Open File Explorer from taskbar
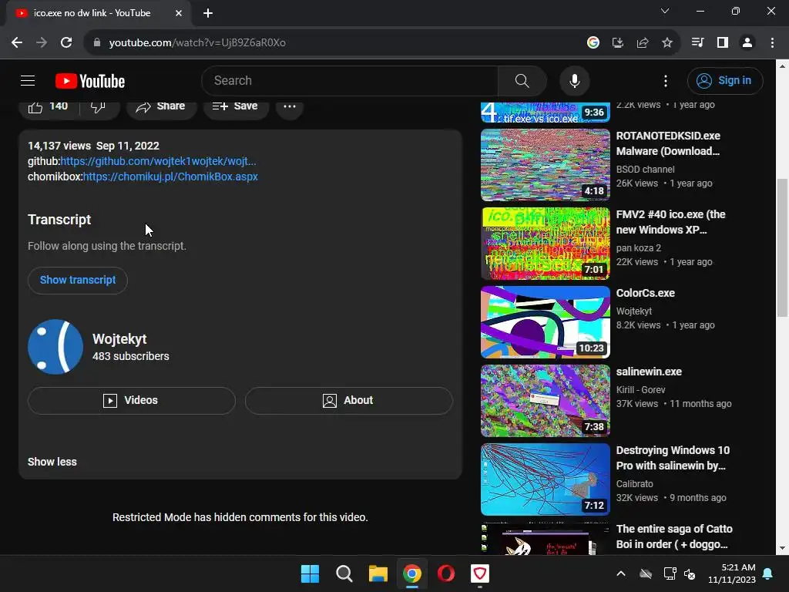 pyautogui.click(x=378, y=573)
